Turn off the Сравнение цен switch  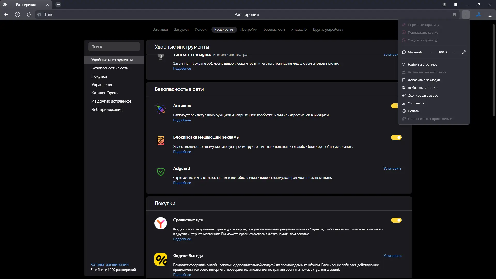tap(396, 220)
